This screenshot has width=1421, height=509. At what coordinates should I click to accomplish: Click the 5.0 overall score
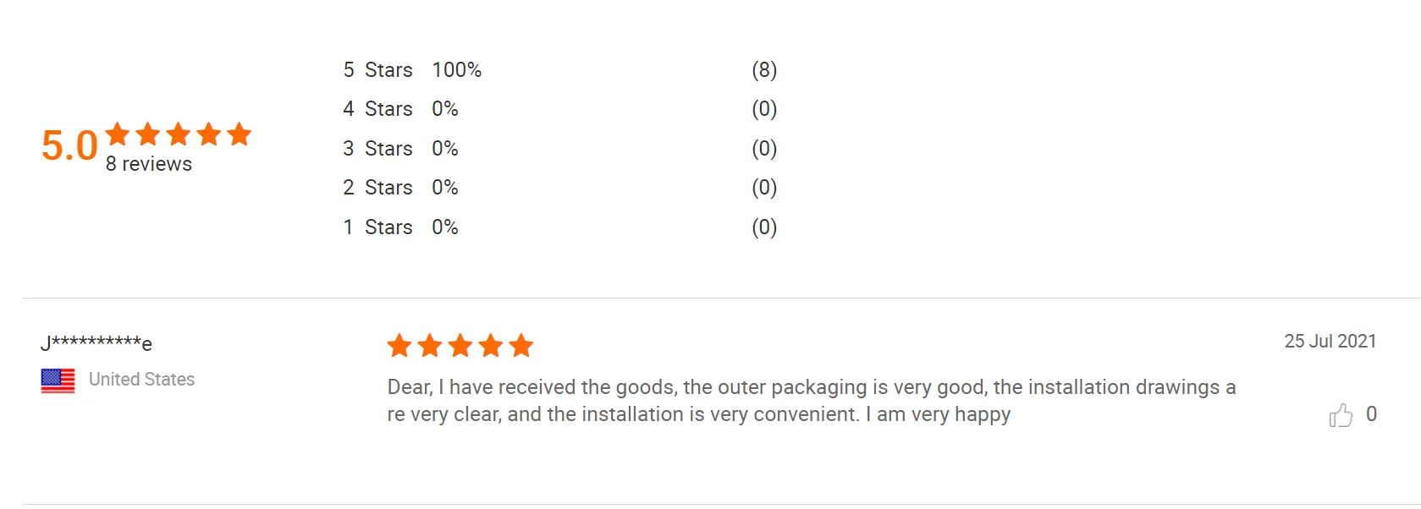coord(69,145)
